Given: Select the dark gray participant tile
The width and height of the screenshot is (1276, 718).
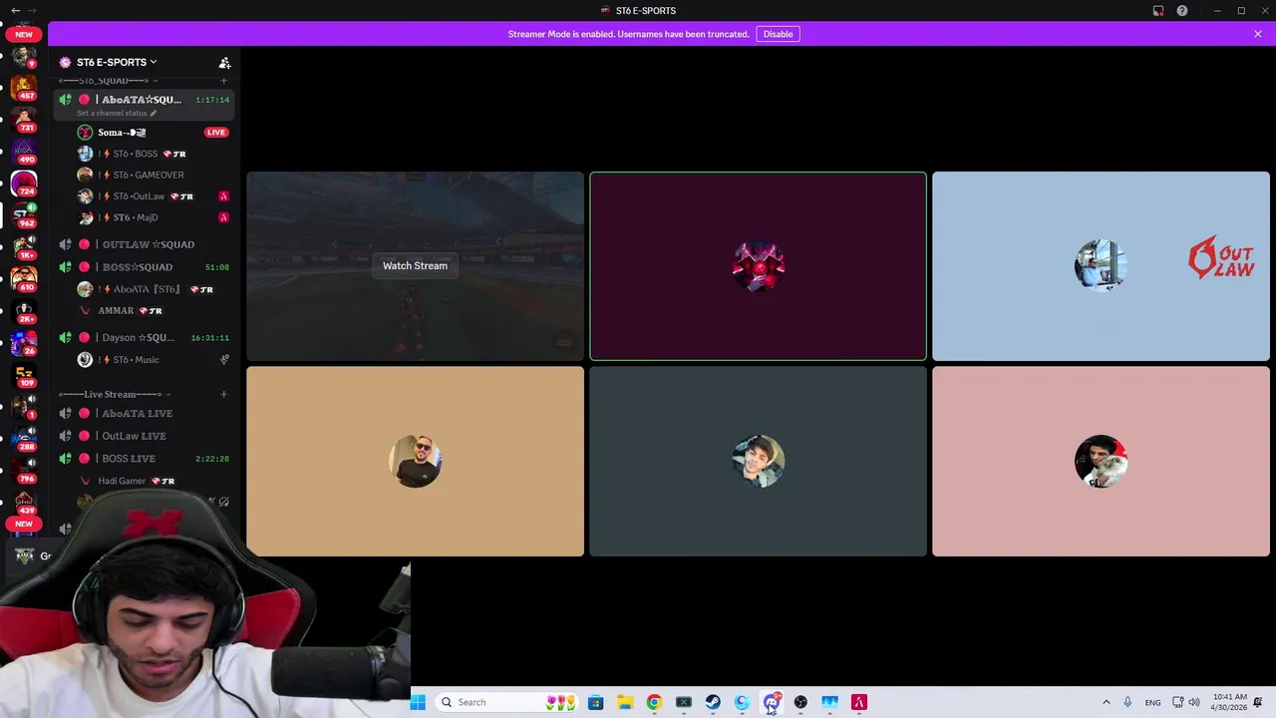Looking at the screenshot, I should click(x=758, y=461).
